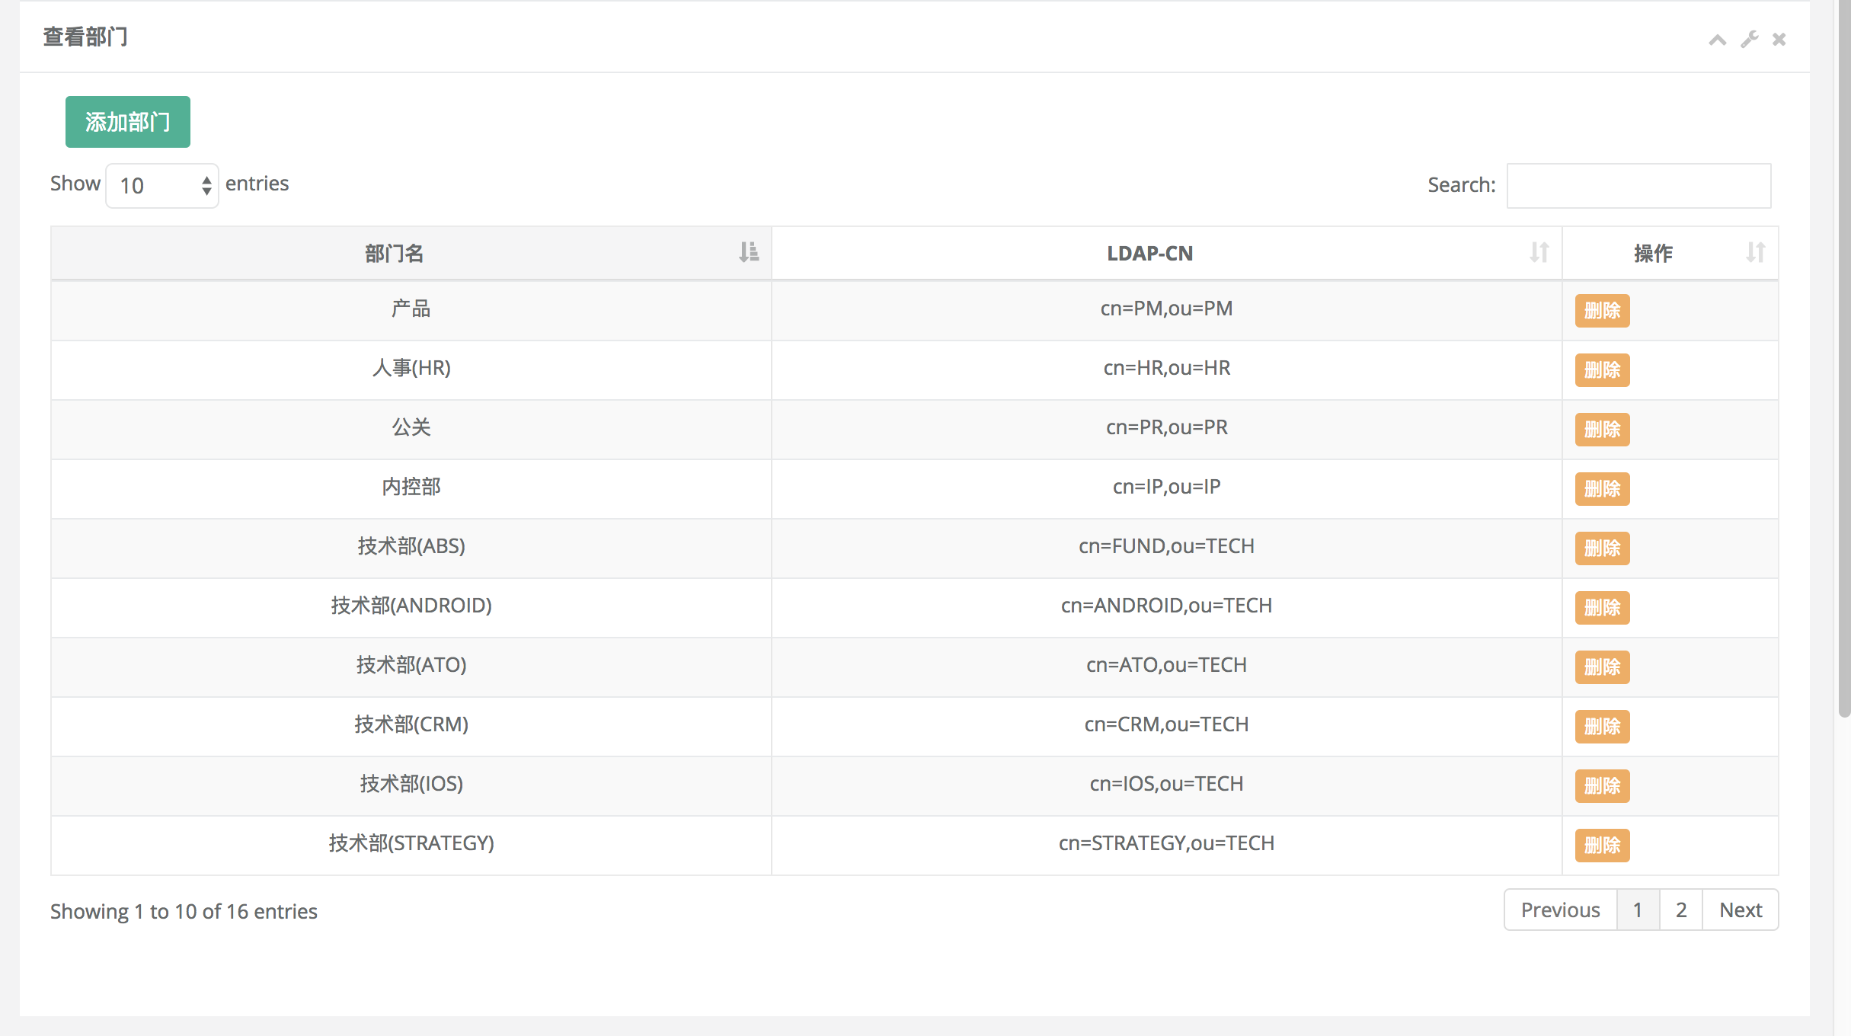Select the 技术部(STRATEGY) cell
The image size is (1851, 1036).
(411, 844)
